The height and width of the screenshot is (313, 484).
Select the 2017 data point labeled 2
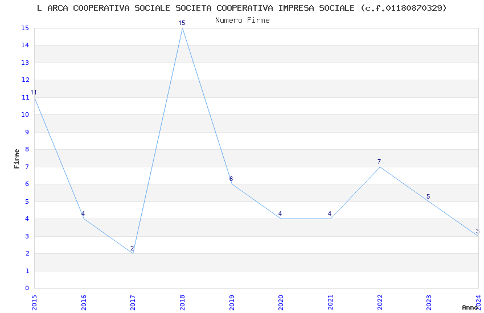pos(133,253)
